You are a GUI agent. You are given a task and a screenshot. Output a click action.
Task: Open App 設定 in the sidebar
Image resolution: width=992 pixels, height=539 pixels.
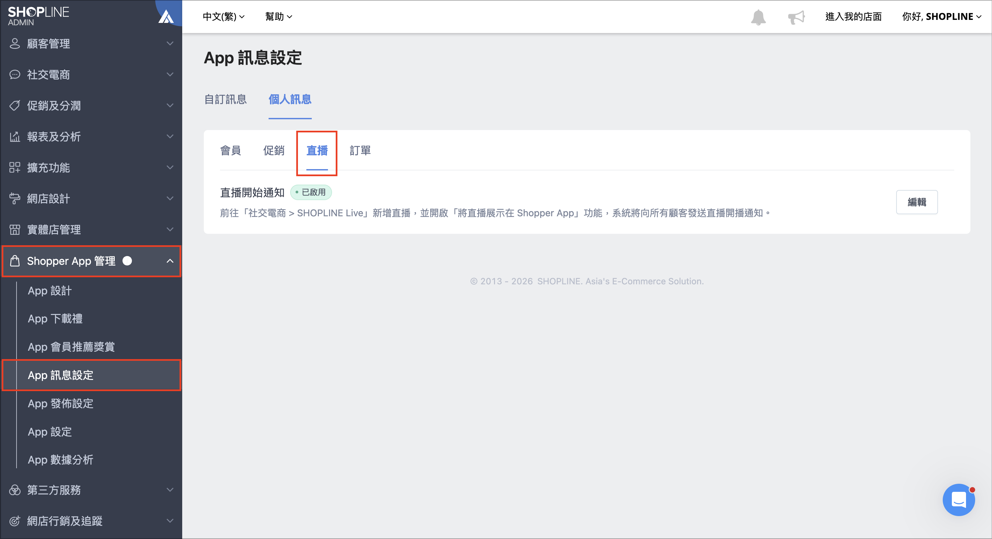[x=50, y=432]
